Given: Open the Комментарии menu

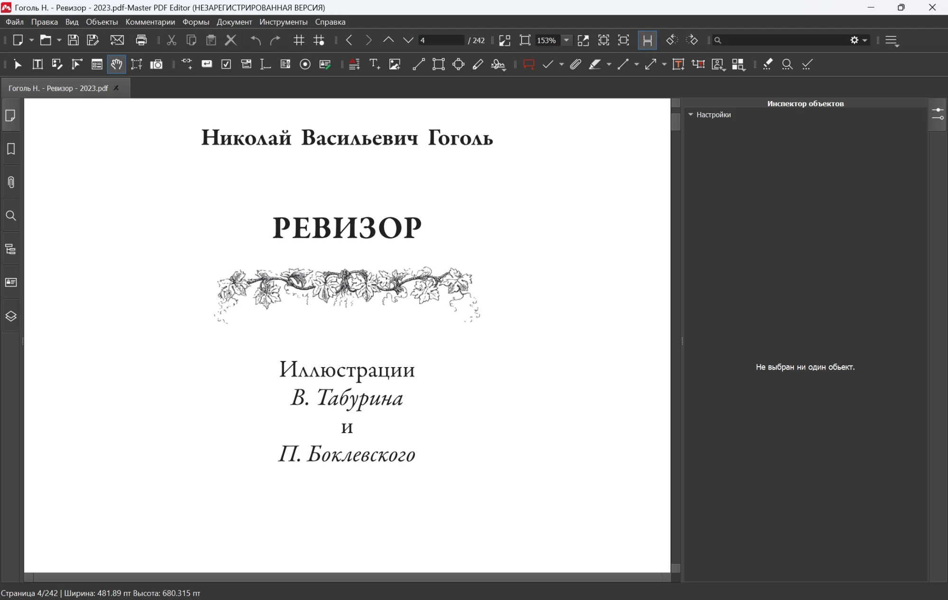Looking at the screenshot, I should [x=150, y=22].
